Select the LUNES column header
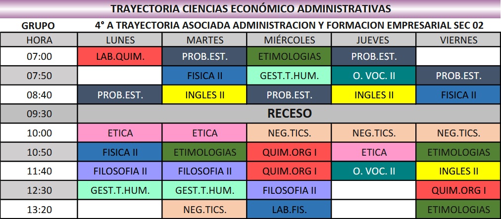 click(x=120, y=40)
